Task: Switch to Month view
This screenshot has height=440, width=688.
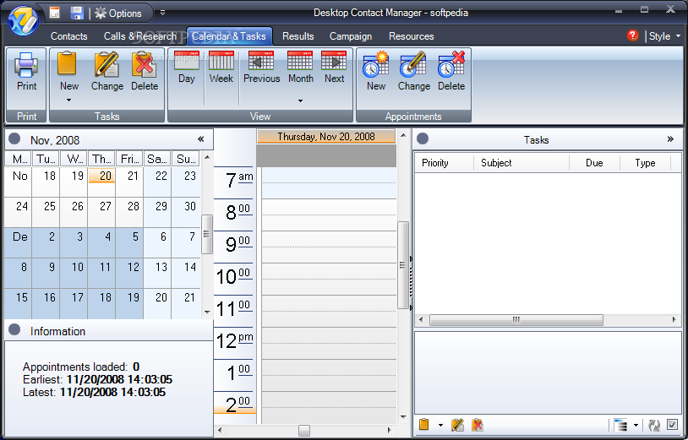Action: [300, 61]
